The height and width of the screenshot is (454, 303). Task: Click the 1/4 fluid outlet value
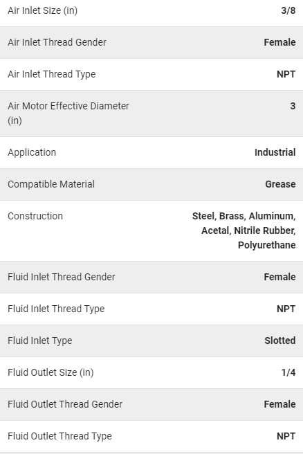tap(288, 372)
